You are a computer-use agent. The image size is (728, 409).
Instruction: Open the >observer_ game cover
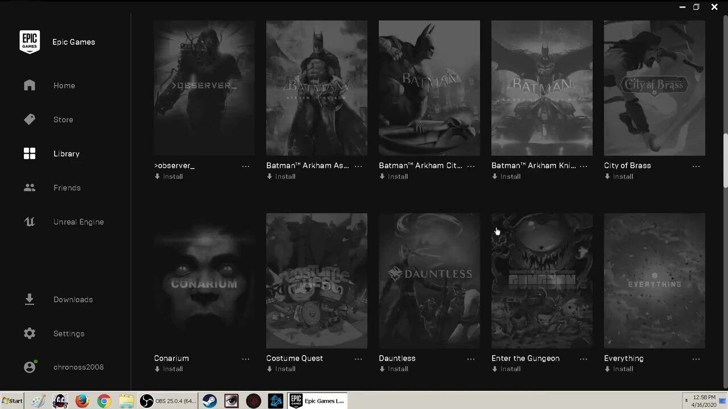(204, 88)
